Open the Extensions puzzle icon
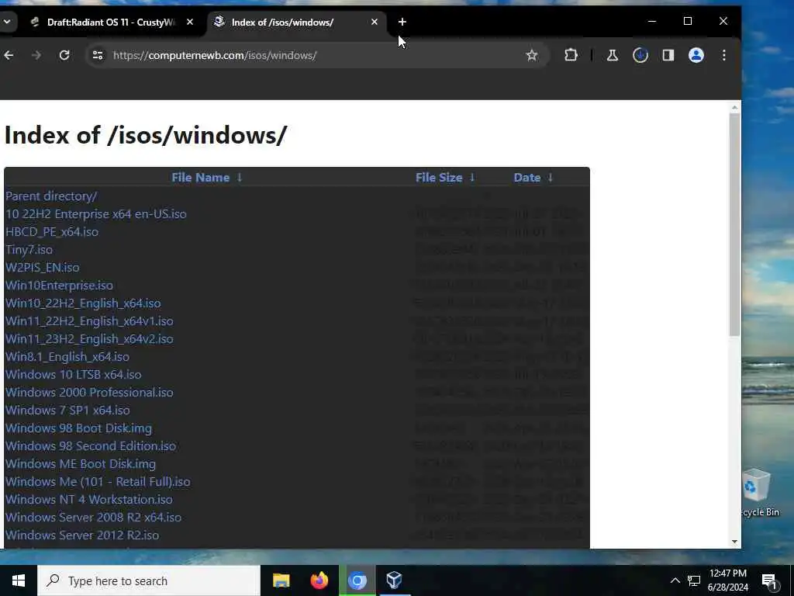Screen dimensions: 794x596 click(x=571, y=55)
